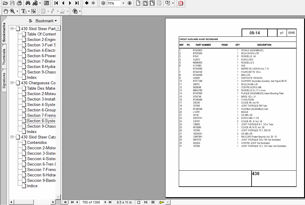This screenshot has height=205, width=305.
Task: Open the Search tool dropdown arrow
Action: coord(40,3)
